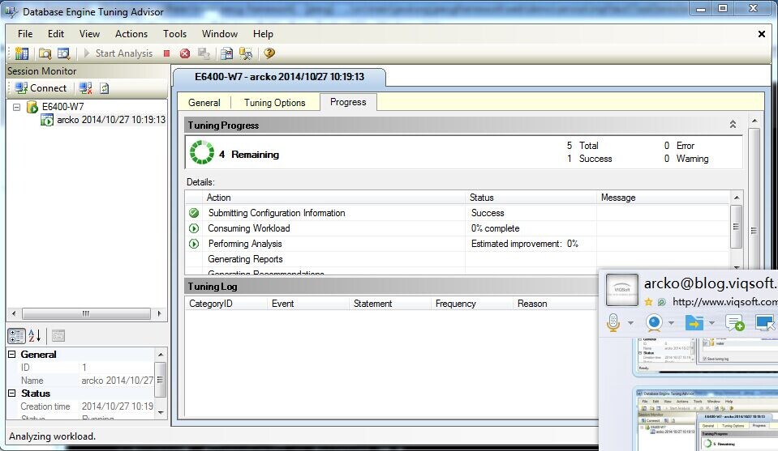Open the Window menu
This screenshot has width=778, height=451.
coord(219,34)
